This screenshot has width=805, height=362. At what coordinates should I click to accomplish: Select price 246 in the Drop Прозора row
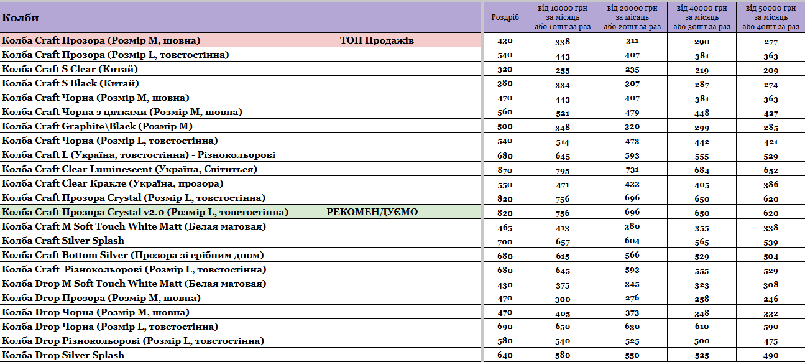click(x=771, y=300)
